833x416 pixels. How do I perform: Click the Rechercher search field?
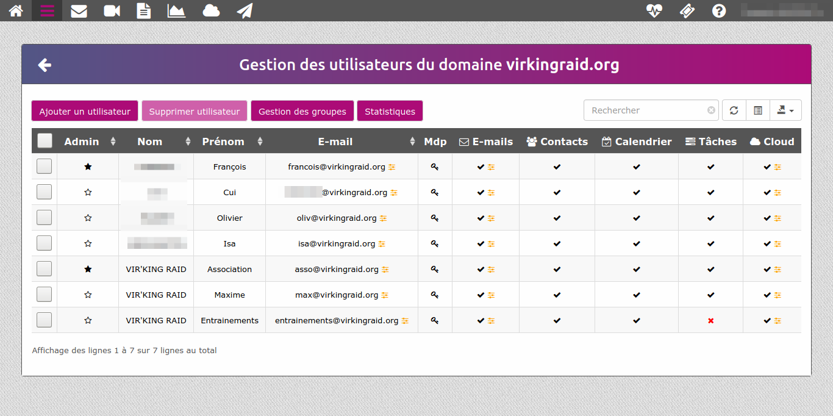coord(646,110)
